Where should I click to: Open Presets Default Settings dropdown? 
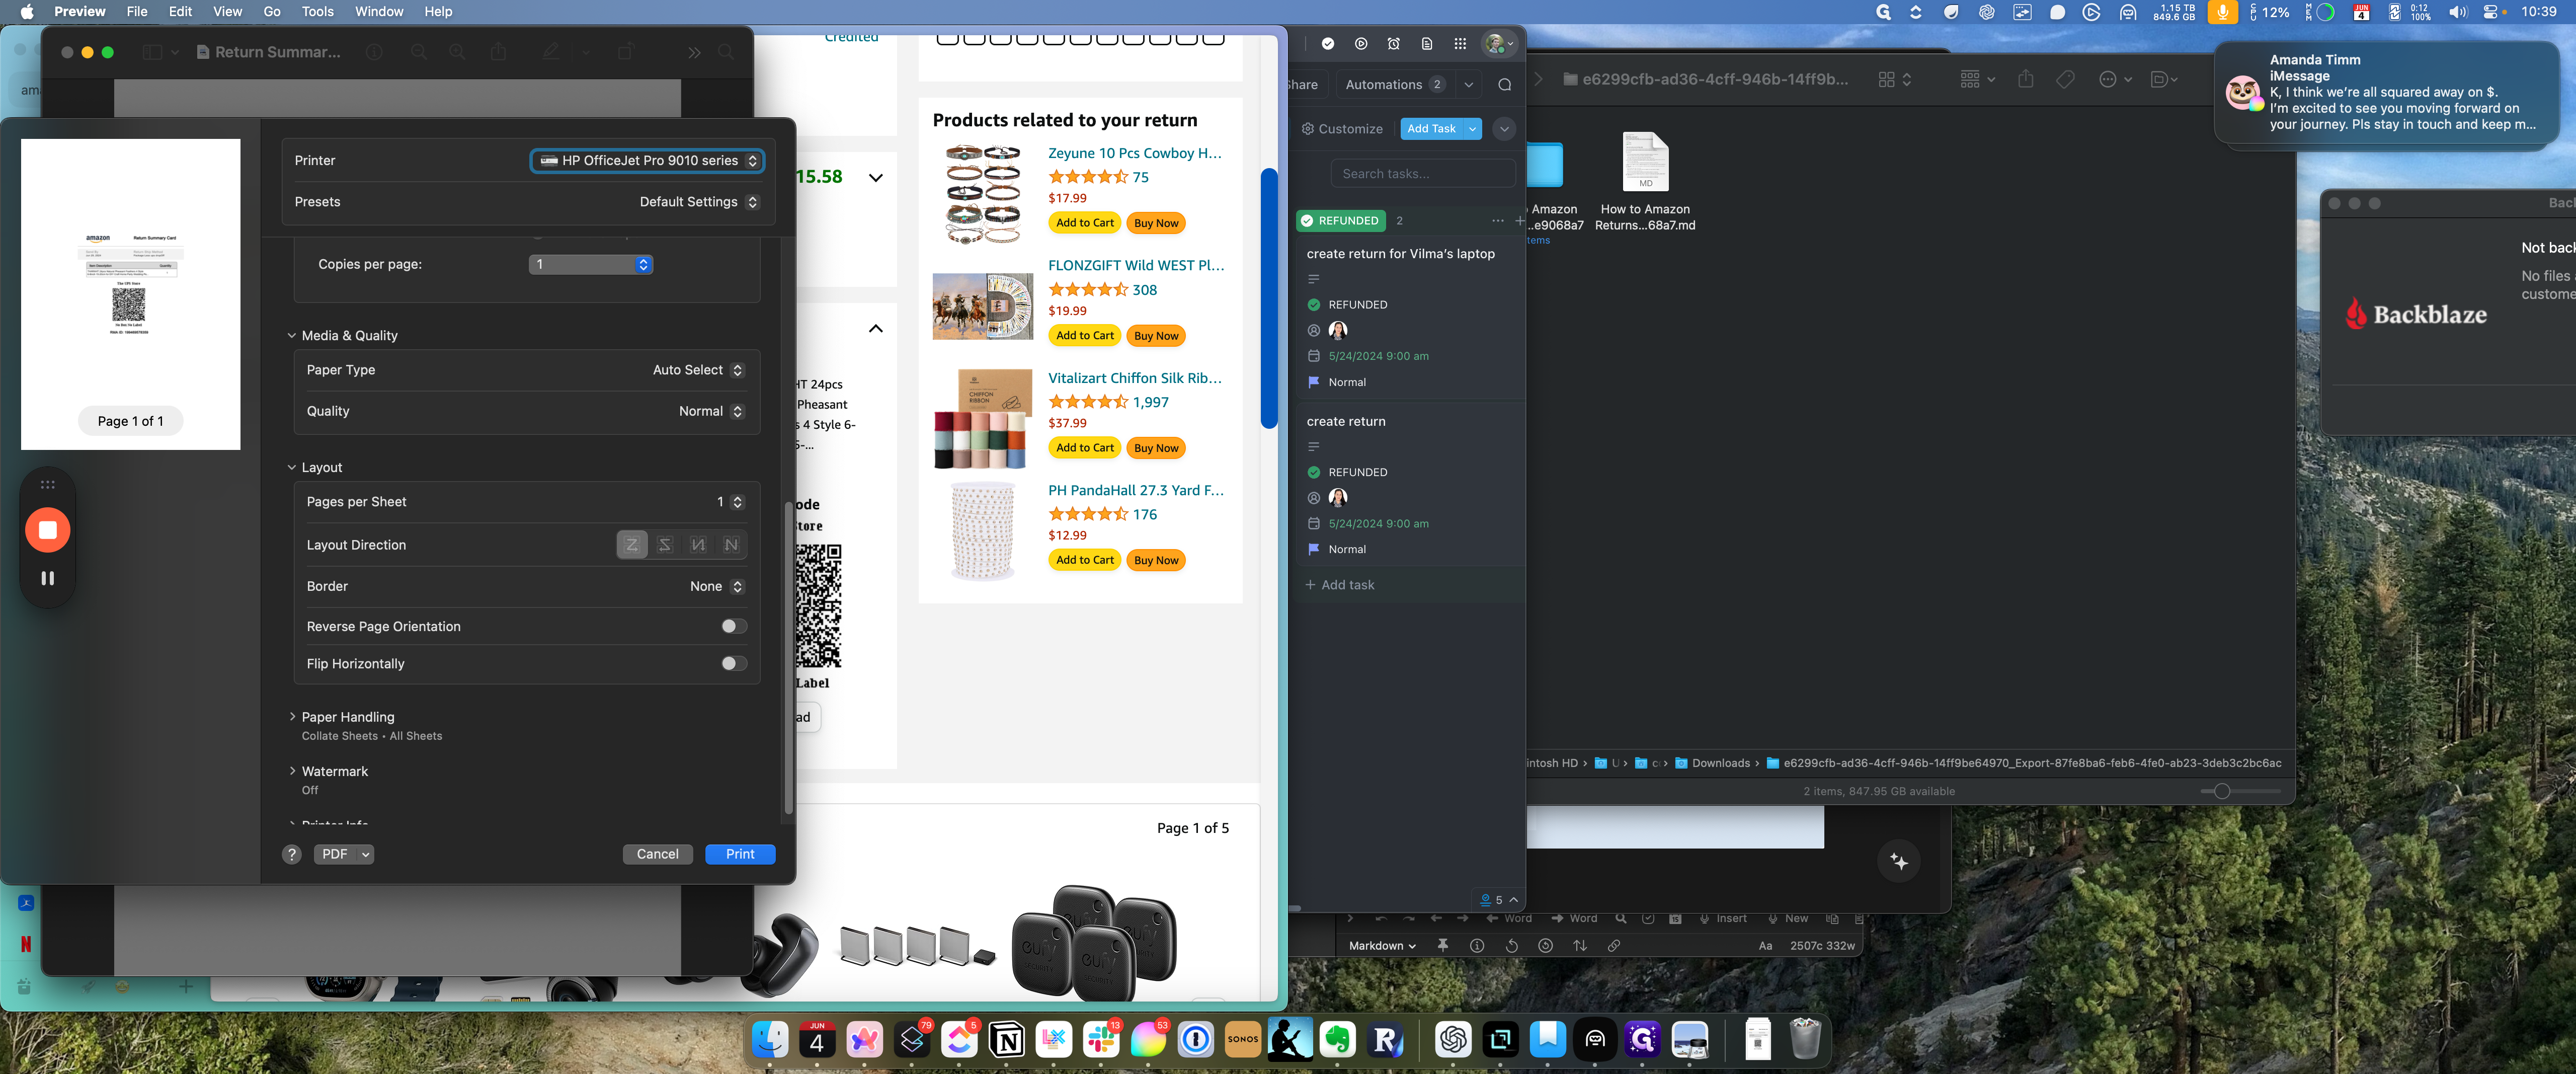[699, 202]
